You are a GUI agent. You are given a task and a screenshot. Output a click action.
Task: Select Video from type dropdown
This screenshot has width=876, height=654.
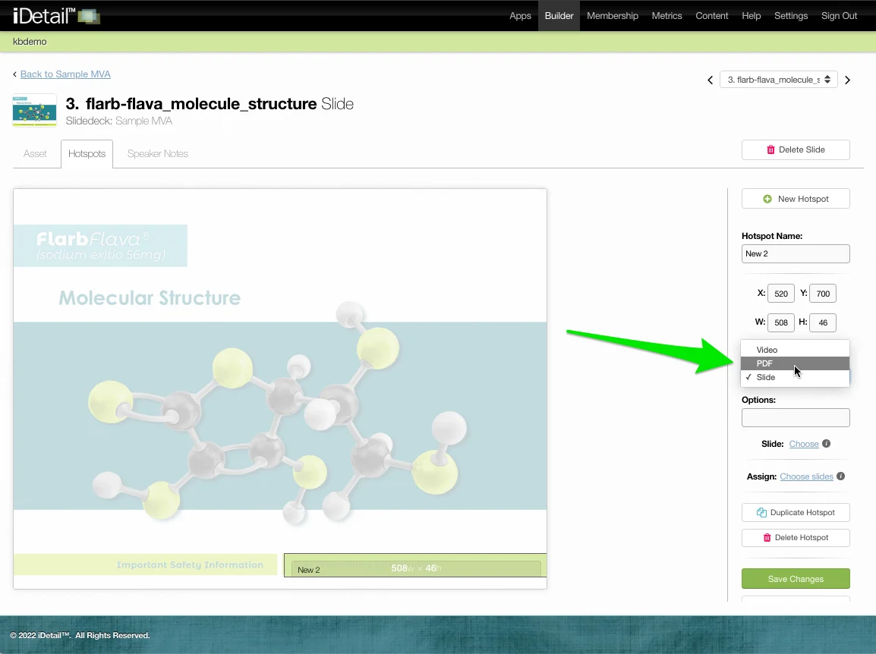[795, 350]
